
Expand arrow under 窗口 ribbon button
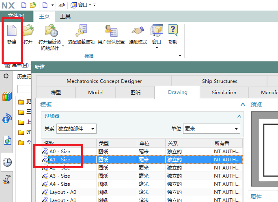pyautogui.click(x=157, y=48)
